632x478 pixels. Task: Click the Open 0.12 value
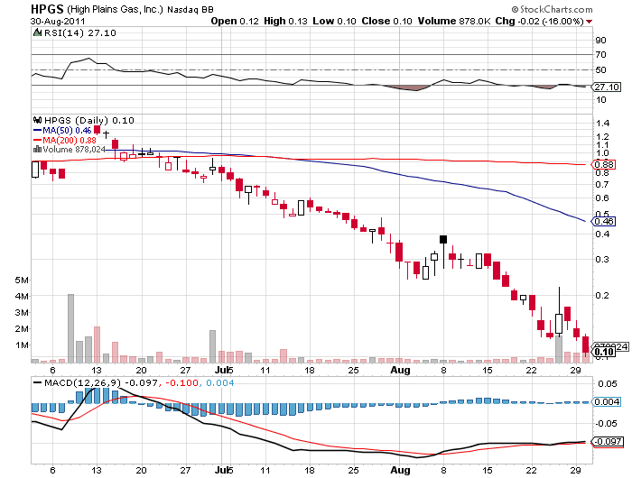(235, 21)
